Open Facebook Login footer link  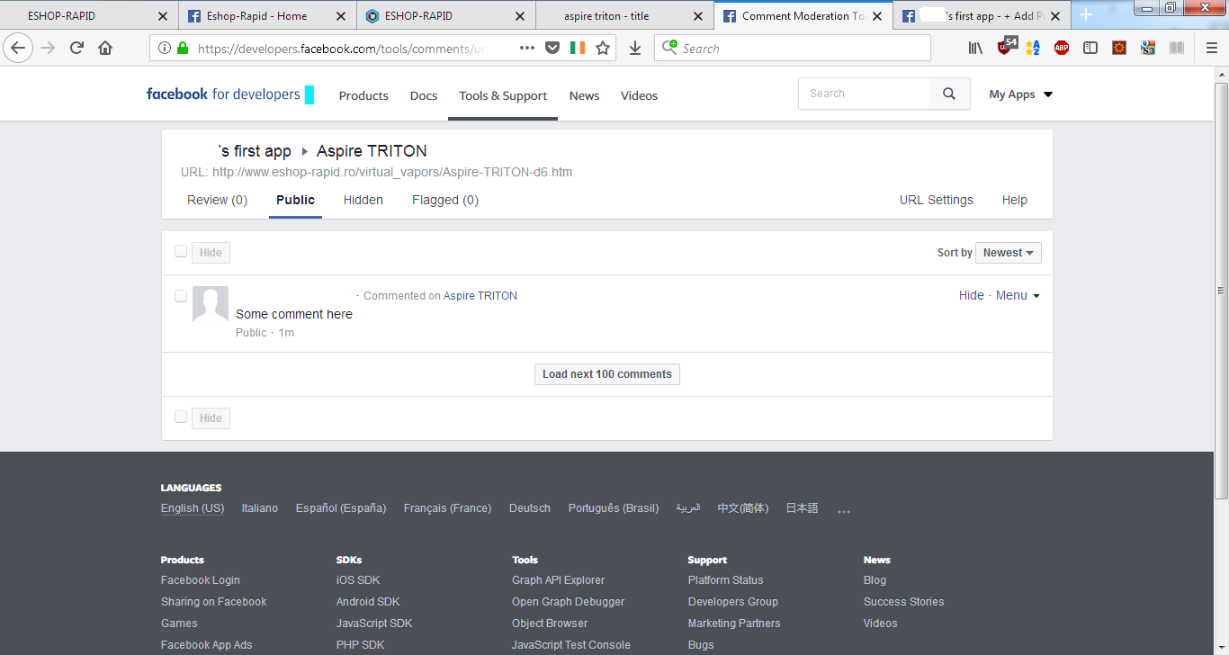pos(201,580)
